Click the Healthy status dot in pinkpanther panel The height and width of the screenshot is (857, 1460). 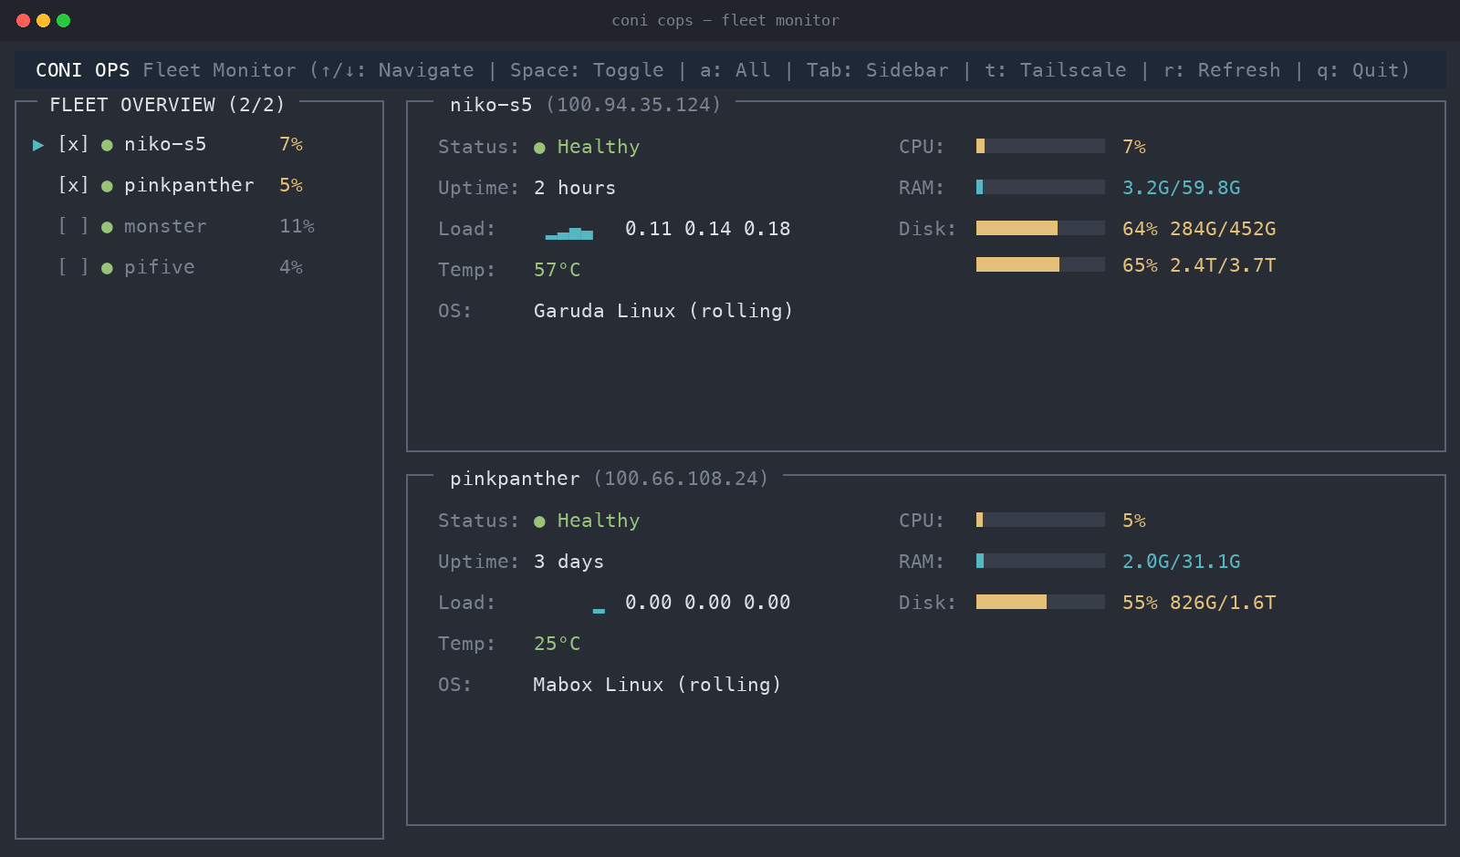point(539,521)
